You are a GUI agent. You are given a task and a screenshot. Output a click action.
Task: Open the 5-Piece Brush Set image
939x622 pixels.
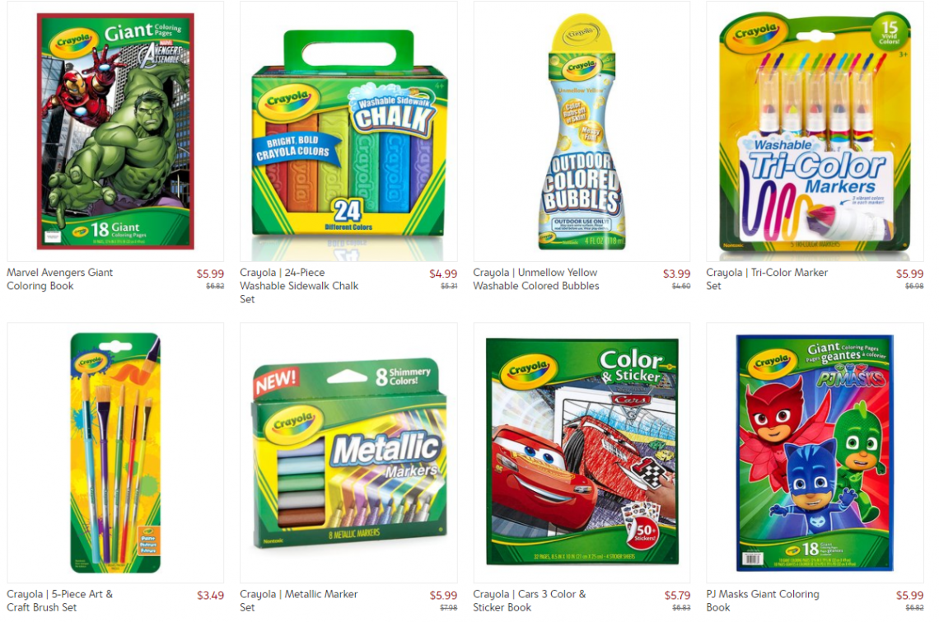click(115, 452)
